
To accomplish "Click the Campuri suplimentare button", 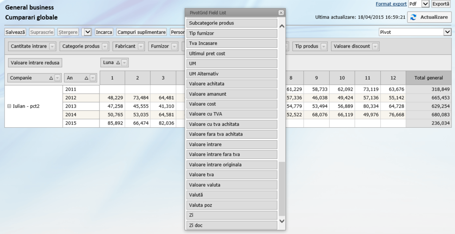I will pyautogui.click(x=142, y=32).
